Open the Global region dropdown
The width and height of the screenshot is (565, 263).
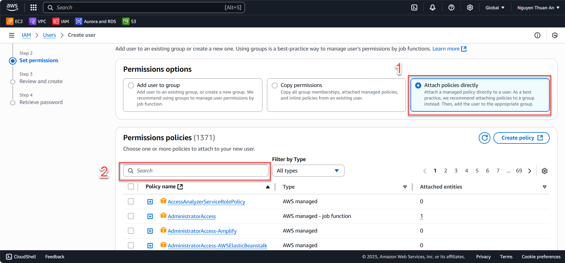click(x=495, y=7)
